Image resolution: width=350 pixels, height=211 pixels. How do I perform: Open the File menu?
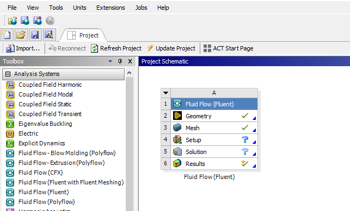(x=12, y=8)
